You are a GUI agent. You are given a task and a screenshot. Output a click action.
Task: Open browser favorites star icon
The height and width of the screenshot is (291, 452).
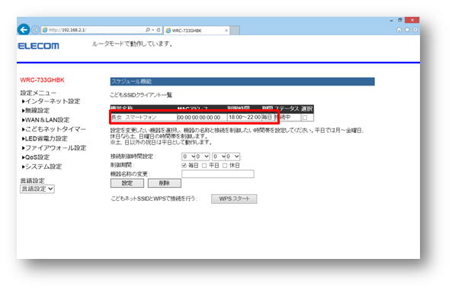pyautogui.click(x=407, y=30)
